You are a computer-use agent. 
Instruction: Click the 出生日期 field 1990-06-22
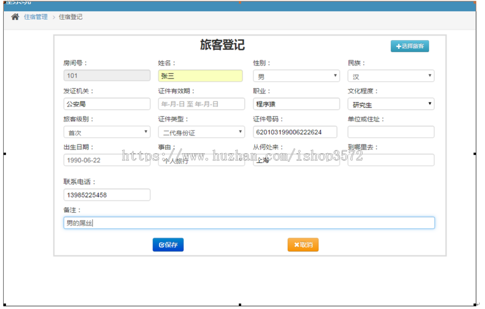coord(107,160)
